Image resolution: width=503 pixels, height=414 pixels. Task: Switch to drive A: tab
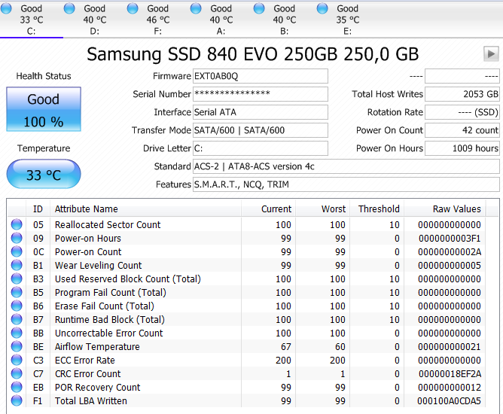(221, 20)
